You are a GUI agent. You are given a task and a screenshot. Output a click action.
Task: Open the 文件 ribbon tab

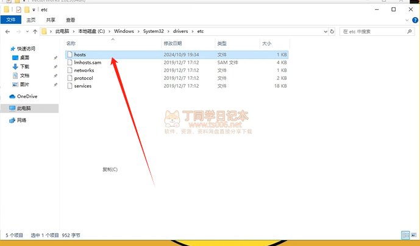pyautogui.click(x=11, y=20)
